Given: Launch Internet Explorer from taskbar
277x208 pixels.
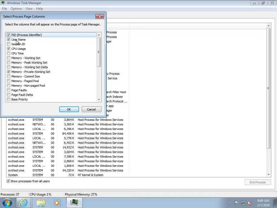Looking at the screenshot, I should click(x=24, y=203).
